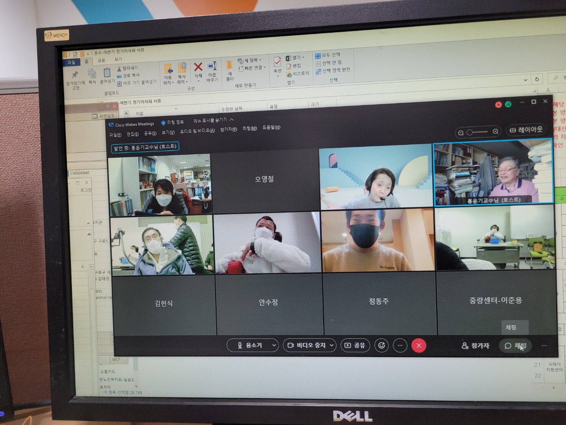Select the 홍윤기교수님 host video tile
This screenshot has width=566, height=425.
pyautogui.click(x=493, y=173)
